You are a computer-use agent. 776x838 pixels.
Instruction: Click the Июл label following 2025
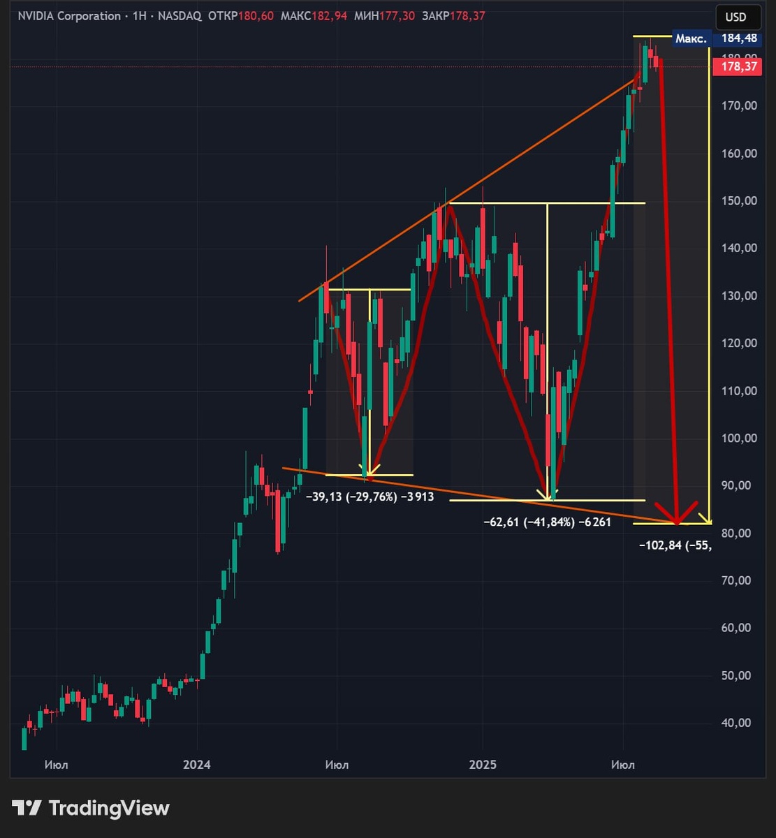point(622,765)
